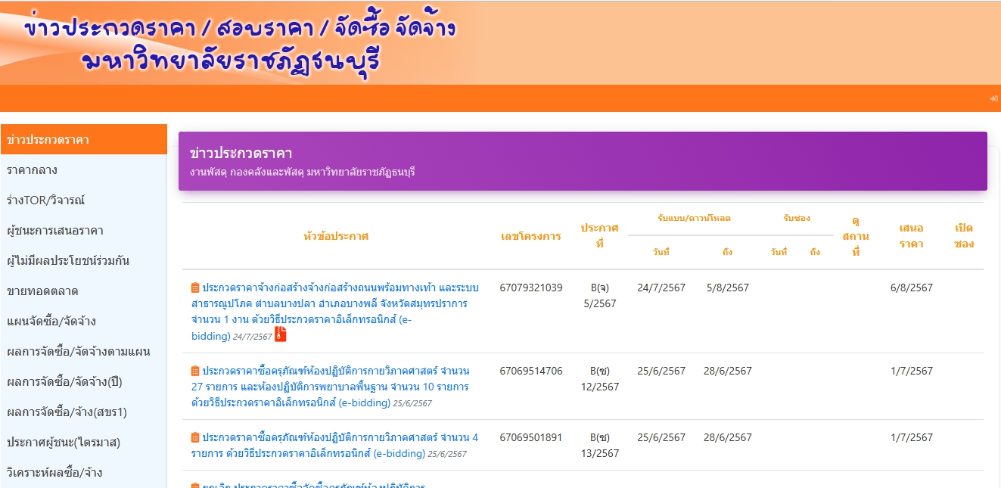Click the clipboard icon beside project 67079321039's title
This screenshot has width=1001, height=488.
tap(195, 288)
